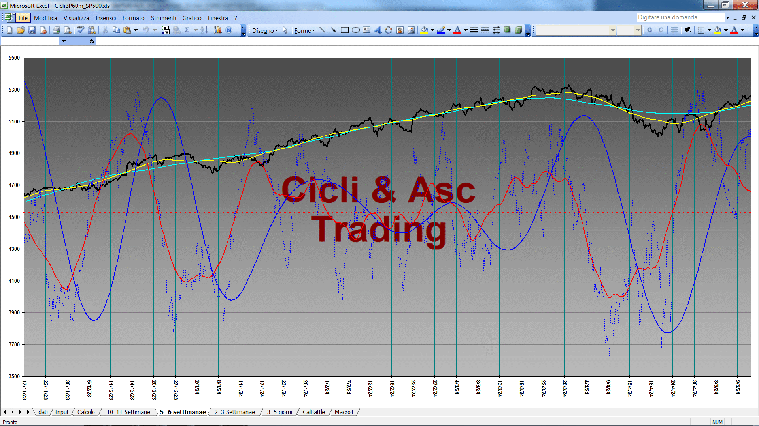Click the drawing Line Color brush swatch
The height and width of the screenshot is (426, 759).
pos(441,30)
